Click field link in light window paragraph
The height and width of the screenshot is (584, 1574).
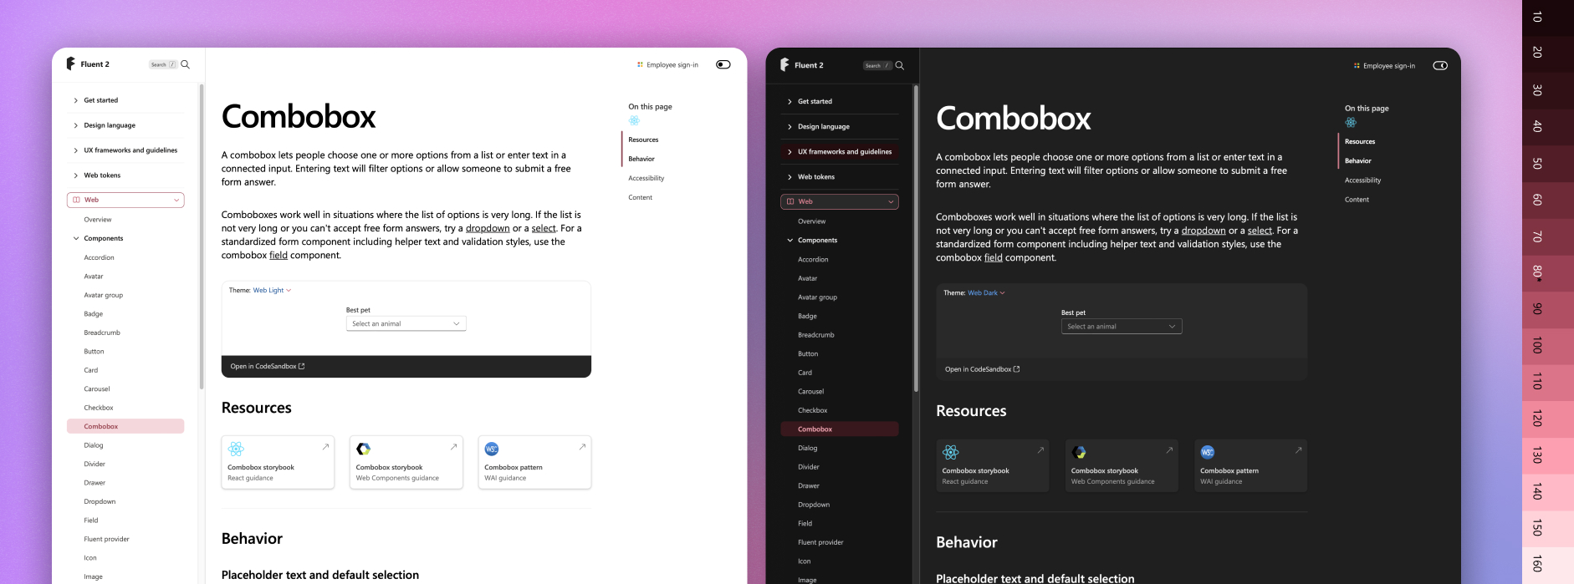(x=279, y=255)
